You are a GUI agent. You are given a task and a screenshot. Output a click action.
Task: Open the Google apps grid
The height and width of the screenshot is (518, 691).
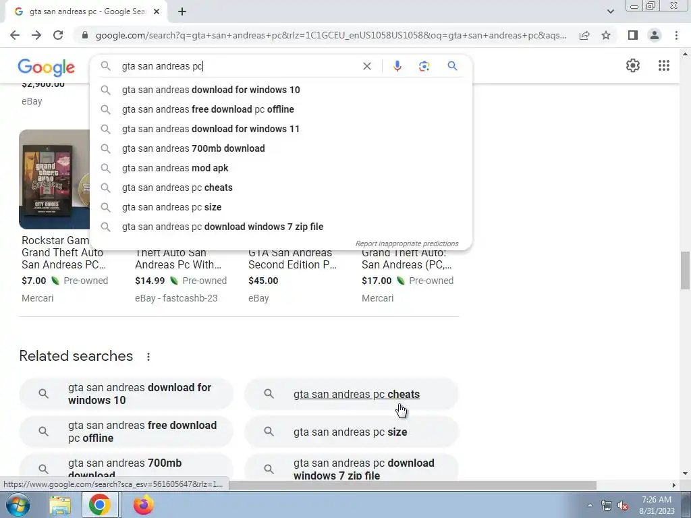click(x=664, y=65)
